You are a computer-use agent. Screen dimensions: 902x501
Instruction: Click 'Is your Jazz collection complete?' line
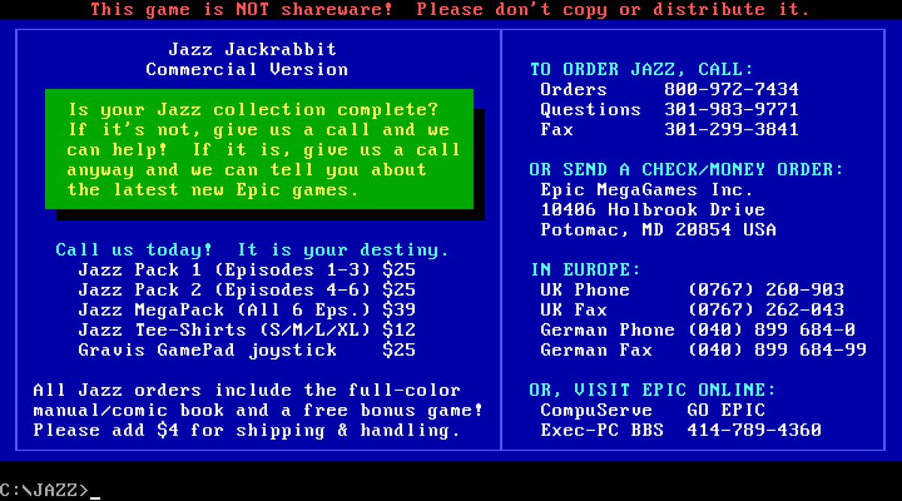pos(253,110)
